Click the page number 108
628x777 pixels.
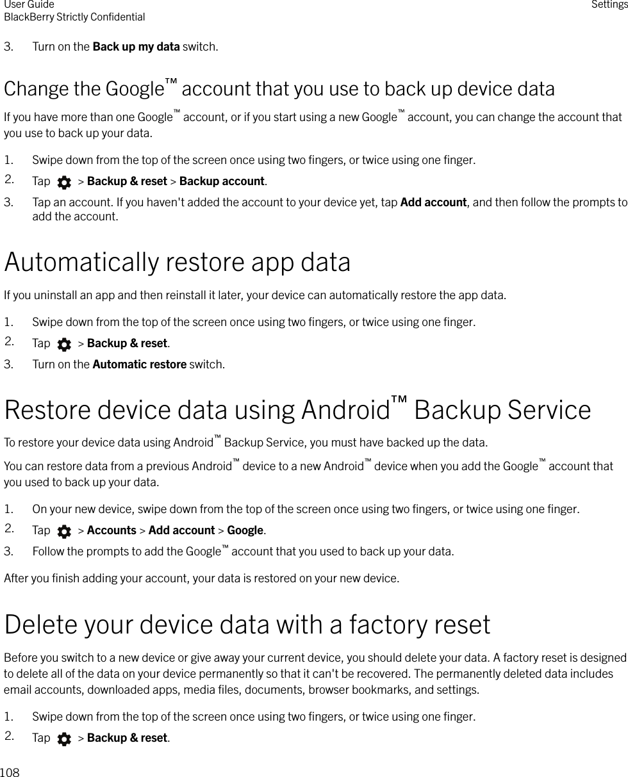click(10, 773)
